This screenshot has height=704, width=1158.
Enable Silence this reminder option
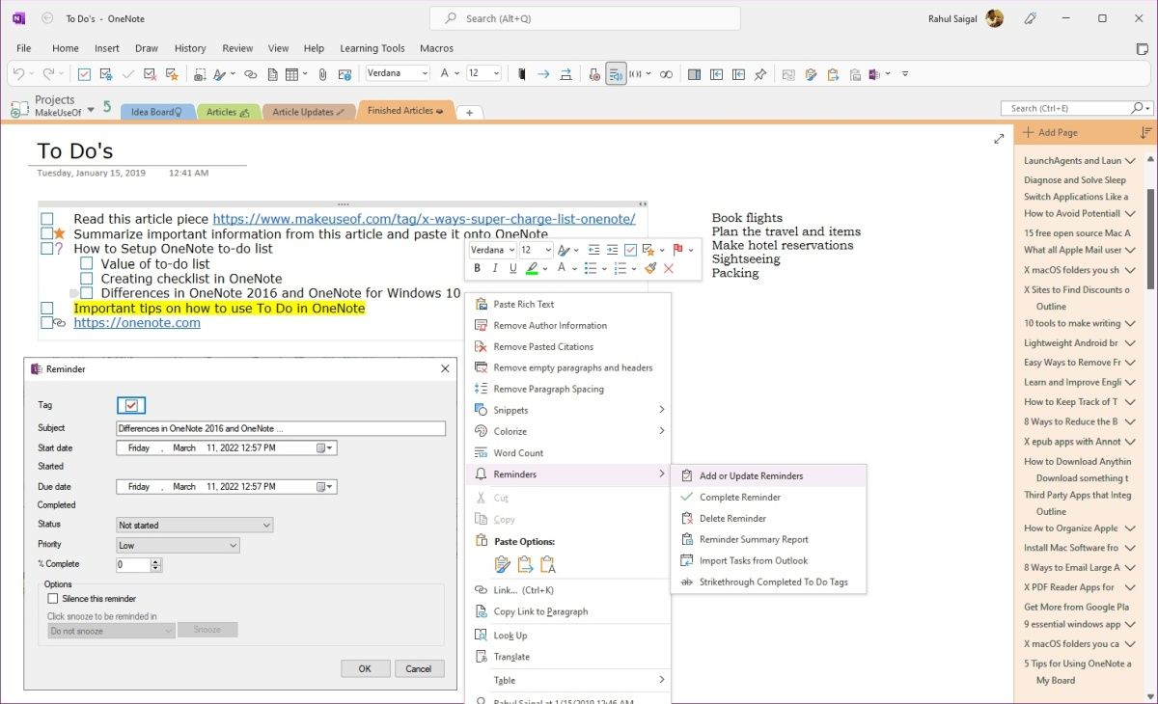point(54,598)
